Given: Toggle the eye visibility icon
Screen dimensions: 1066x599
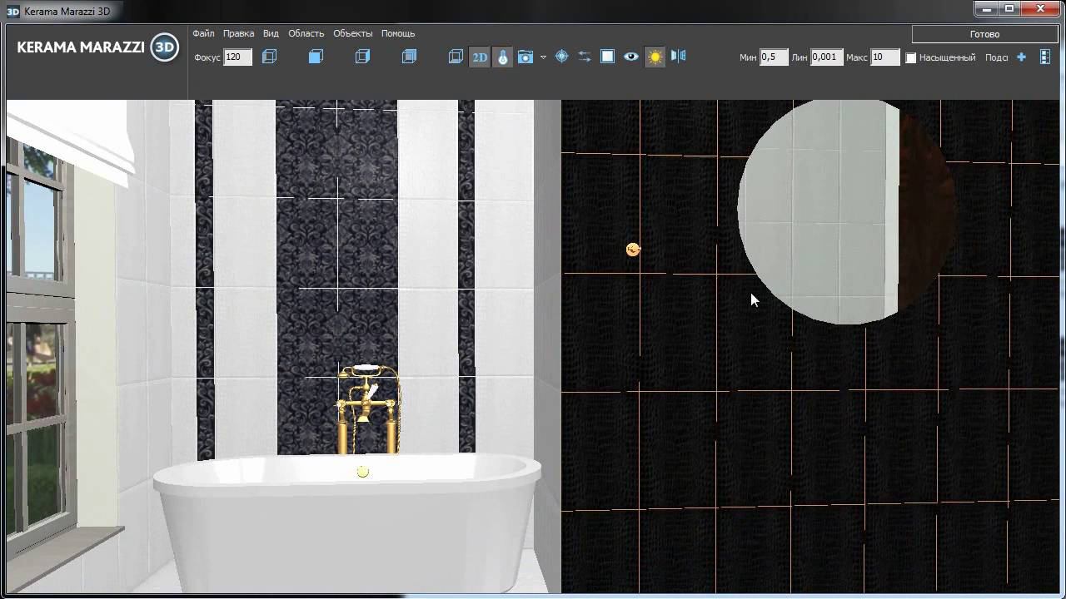Looking at the screenshot, I should (x=631, y=57).
